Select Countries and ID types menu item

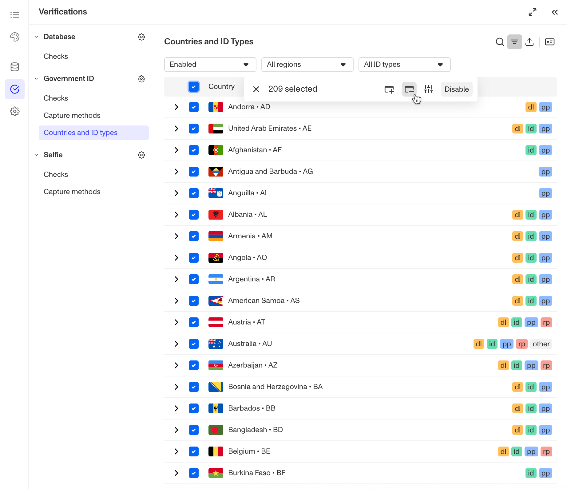[94, 133]
